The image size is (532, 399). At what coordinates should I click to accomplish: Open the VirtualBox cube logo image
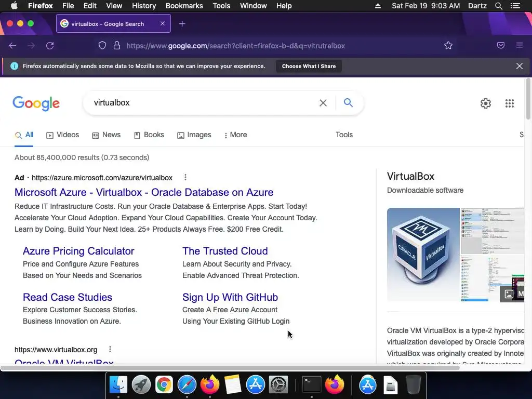423,255
